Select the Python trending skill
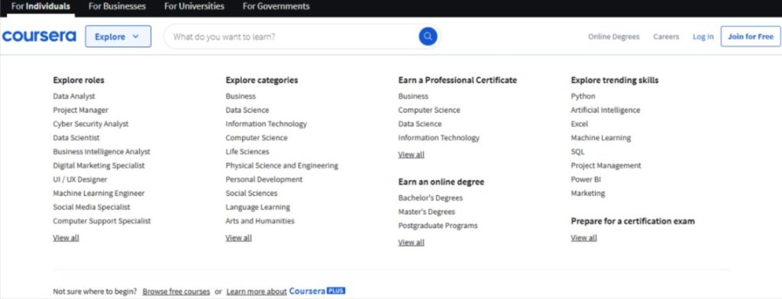Viewport: 782px width, 299px height. point(583,96)
